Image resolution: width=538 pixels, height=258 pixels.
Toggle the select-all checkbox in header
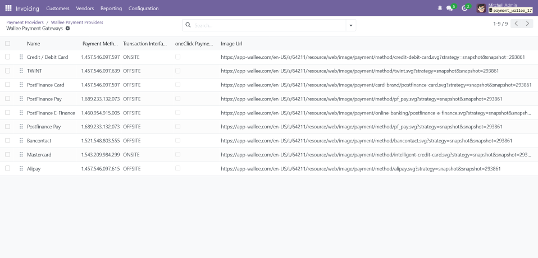pyautogui.click(x=7, y=44)
